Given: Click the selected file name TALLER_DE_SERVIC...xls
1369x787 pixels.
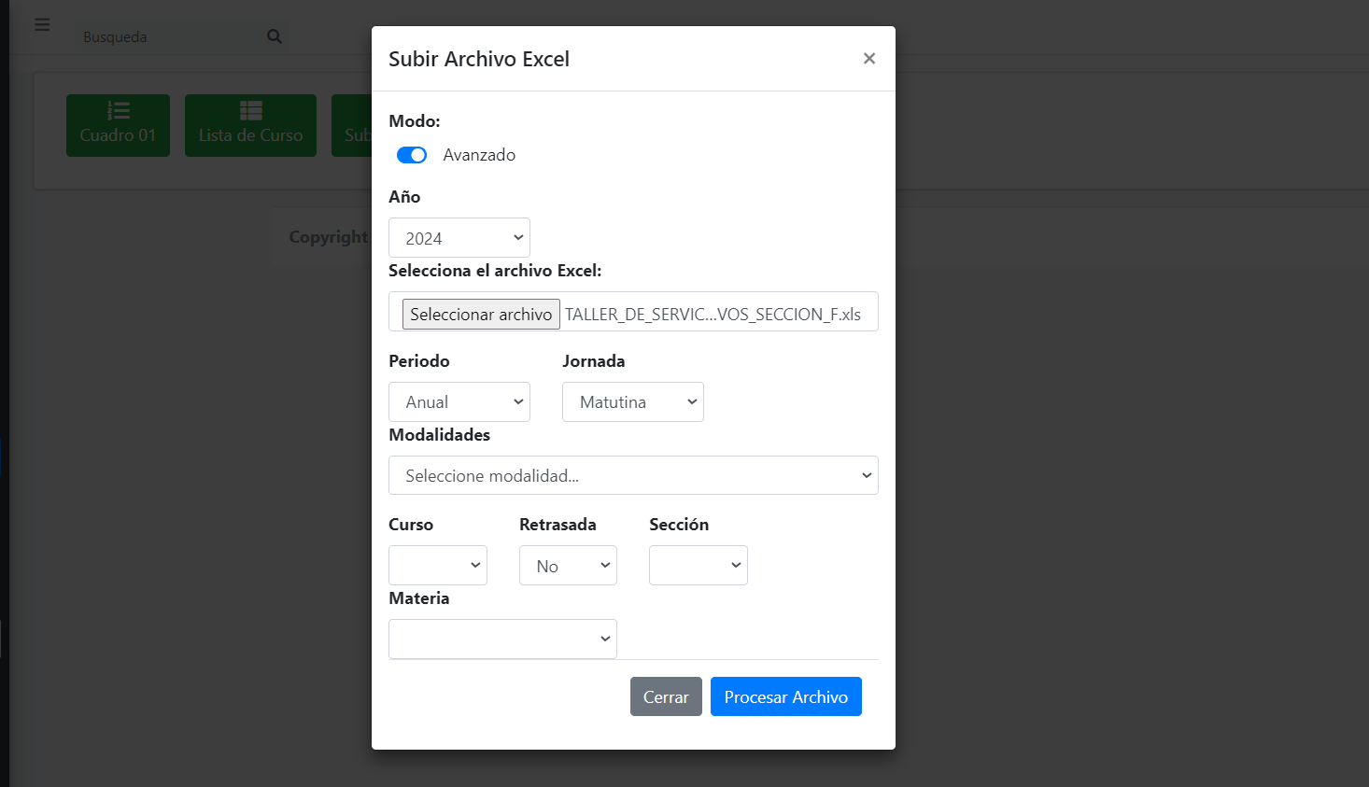Looking at the screenshot, I should point(713,315).
